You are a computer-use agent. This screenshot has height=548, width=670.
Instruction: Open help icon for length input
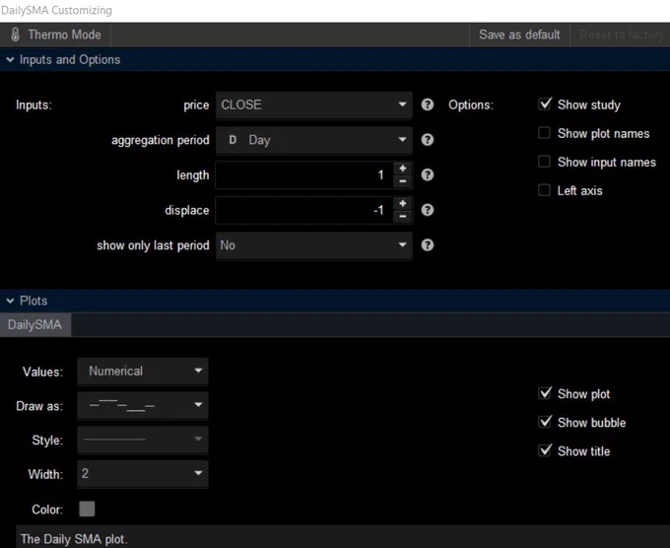(427, 174)
